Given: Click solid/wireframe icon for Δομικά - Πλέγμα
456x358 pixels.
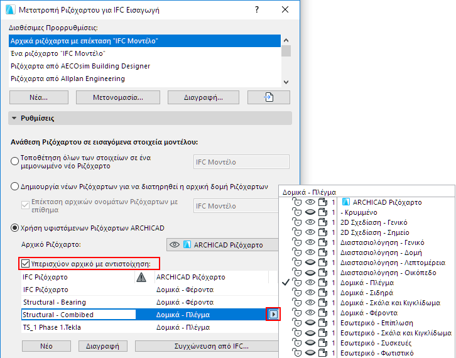Looking at the screenshot, I should pos(322,283).
